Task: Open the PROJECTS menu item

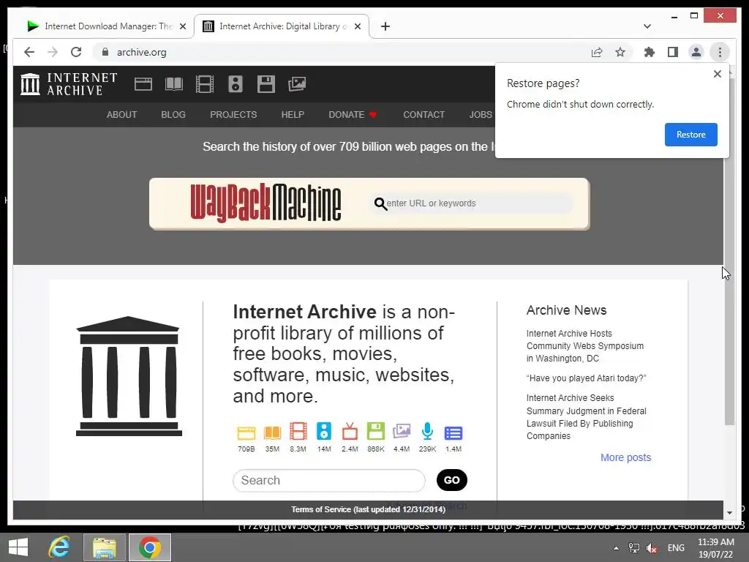Action: [233, 115]
